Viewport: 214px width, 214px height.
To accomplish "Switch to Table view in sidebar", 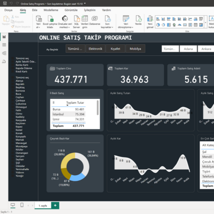I will point(4,45).
